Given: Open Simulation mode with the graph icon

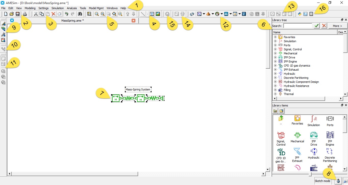Looking at the screenshot, I should pos(3,40).
